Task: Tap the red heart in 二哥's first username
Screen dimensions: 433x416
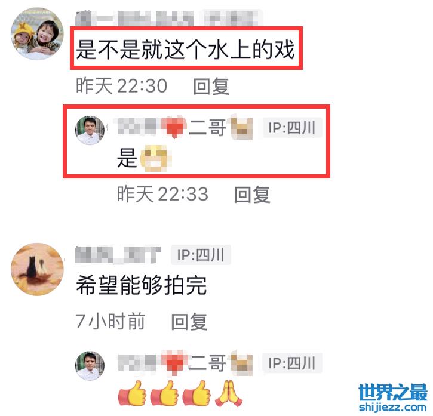Action: click(174, 128)
